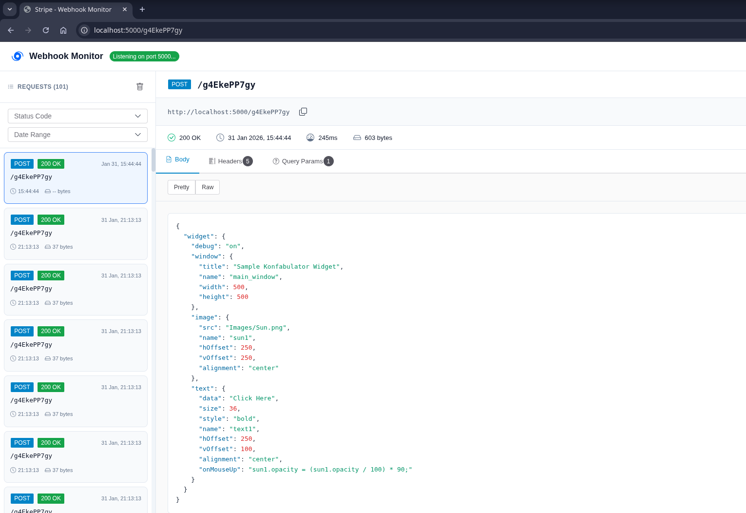Viewport: 746px width, 513px height.
Task: Open the Date Range filter dropdown
Action: pos(77,135)
